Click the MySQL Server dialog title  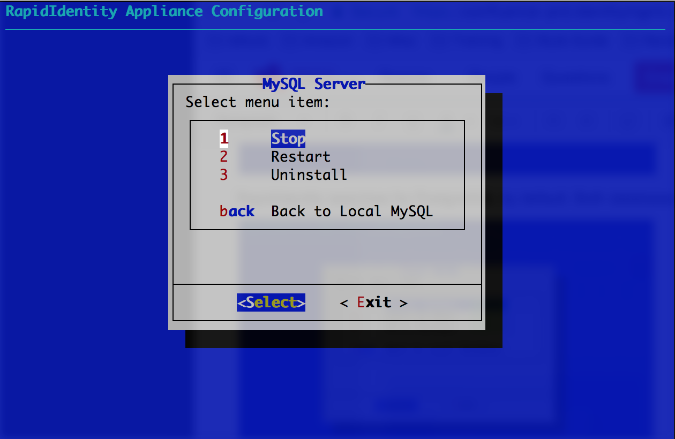click(314, 84)
